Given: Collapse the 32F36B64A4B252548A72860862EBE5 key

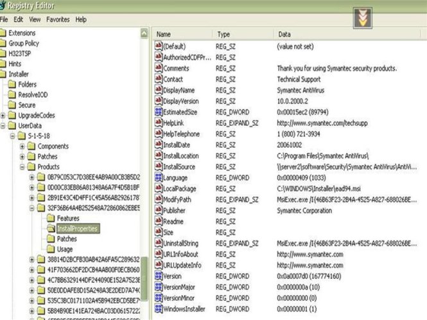Looking at the screenshot, I should [32, 208].
